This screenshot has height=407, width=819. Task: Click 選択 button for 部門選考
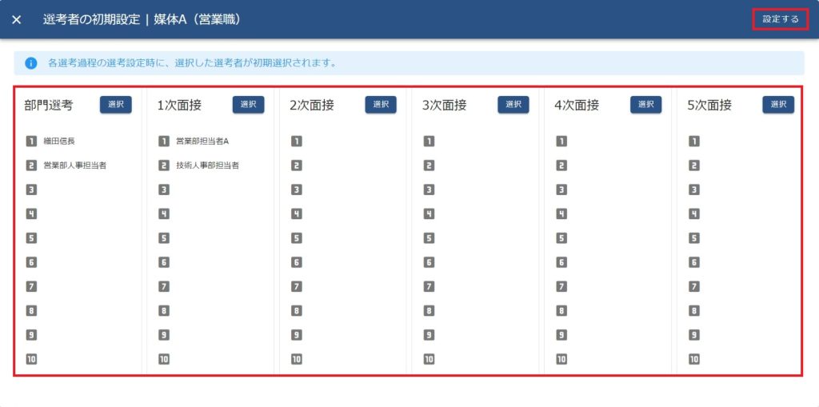115,105
